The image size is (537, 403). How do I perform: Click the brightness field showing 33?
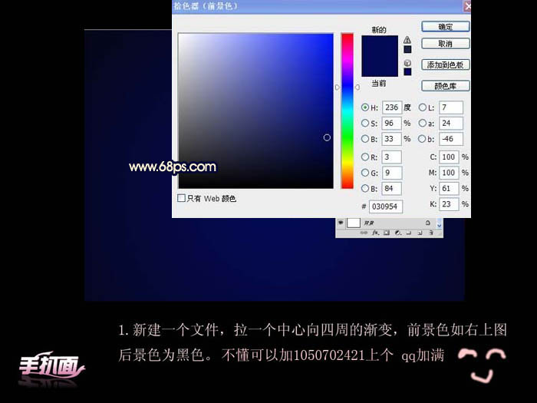(x=392, y=139)
